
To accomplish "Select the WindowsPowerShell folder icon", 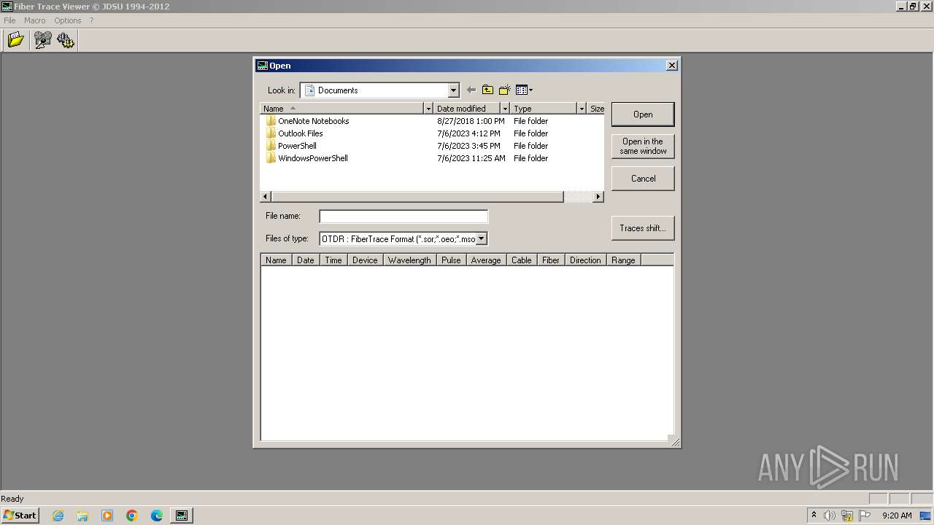I will pos(271,158).
